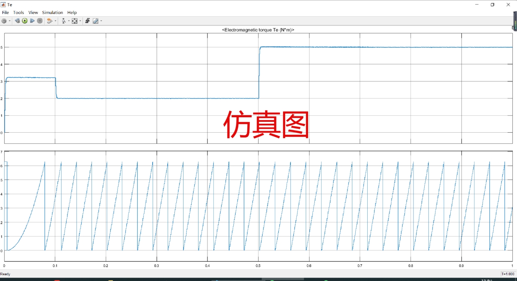The image size is (517, 281).
Task: Activate the Trigger tool
Action: [x=88, y=21]
